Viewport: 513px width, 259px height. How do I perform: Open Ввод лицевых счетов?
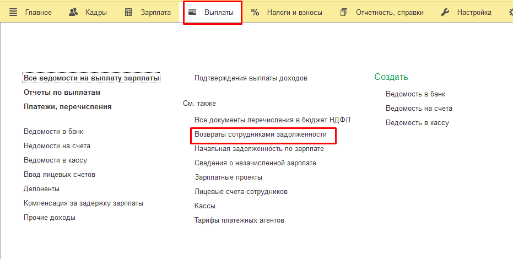[x=60, y=175]
